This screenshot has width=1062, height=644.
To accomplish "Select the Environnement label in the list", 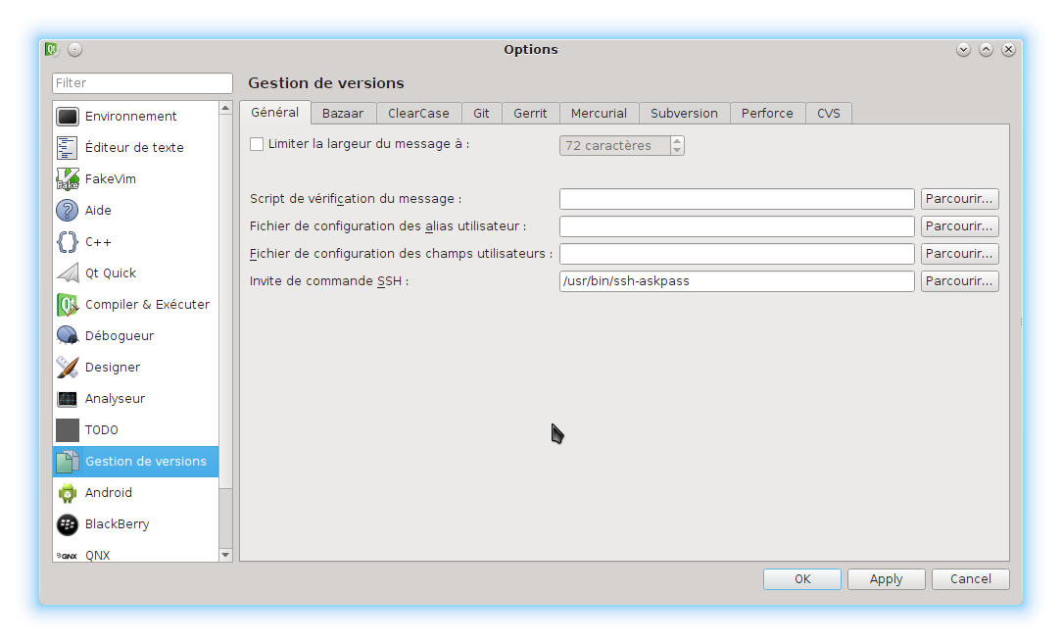I will 130,117.
